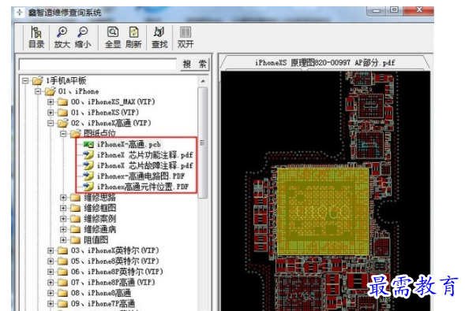Click the pdf icon beside 高通电路图.PDF
Screen dimensions: 465x311
tap(88, 176)
